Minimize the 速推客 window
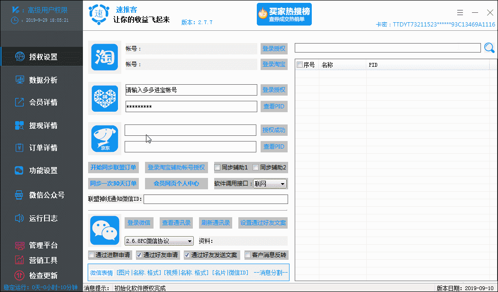Viewport: 498px width, 292px height. 475,13
